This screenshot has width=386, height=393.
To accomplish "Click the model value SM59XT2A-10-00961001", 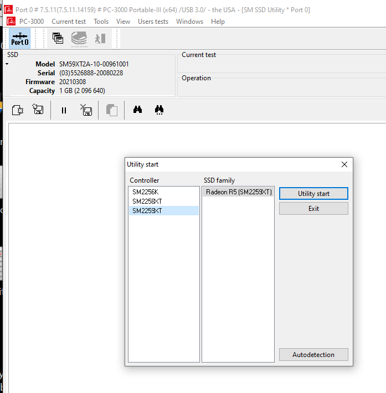I will pyautogui.click(x=94, y=64).
